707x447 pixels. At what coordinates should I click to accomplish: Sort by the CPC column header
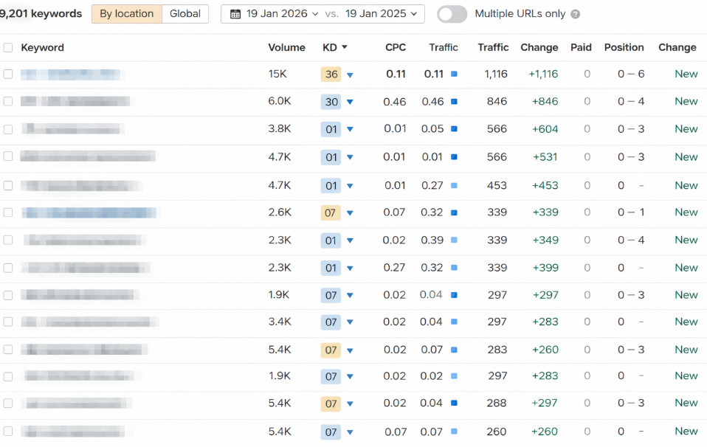(x=396, y=47)
